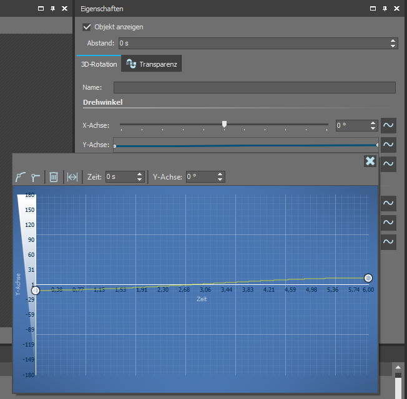Click the curve point tool icon
The height and width of the screenshot is (399, 407).
click(22, 177)
